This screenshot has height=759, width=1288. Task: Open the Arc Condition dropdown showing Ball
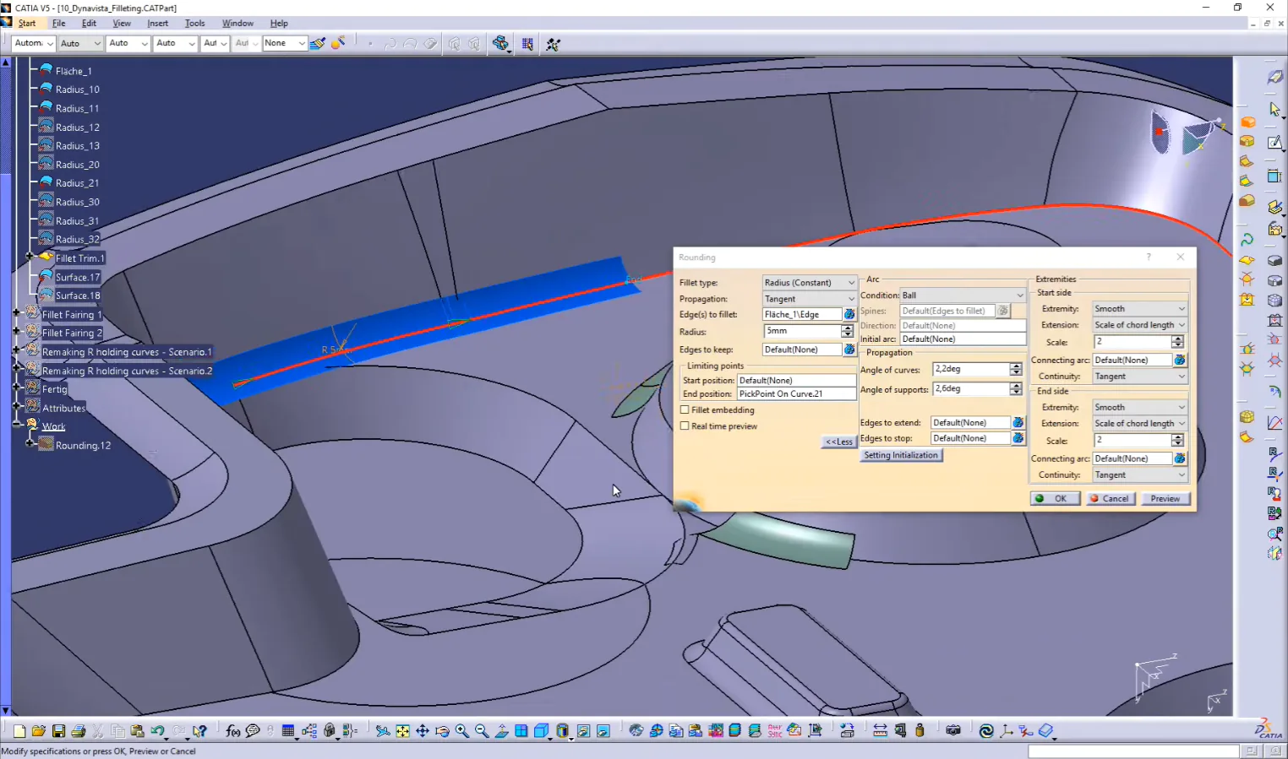[x=963, y=295]
